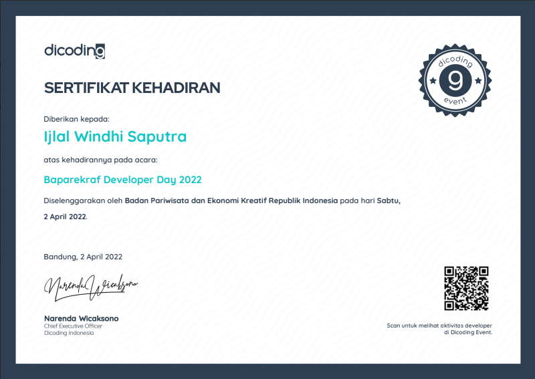Click the text 'Dicoding Indonesia'
The width and height of the screenshot is (535, 379).
pyautogui.click(x=69, y=333)
